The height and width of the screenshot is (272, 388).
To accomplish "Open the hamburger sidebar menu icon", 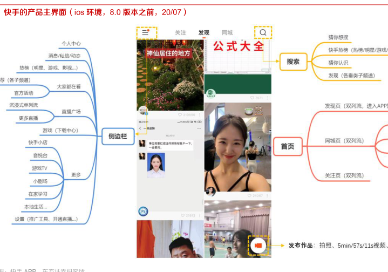I will (146, 32).
